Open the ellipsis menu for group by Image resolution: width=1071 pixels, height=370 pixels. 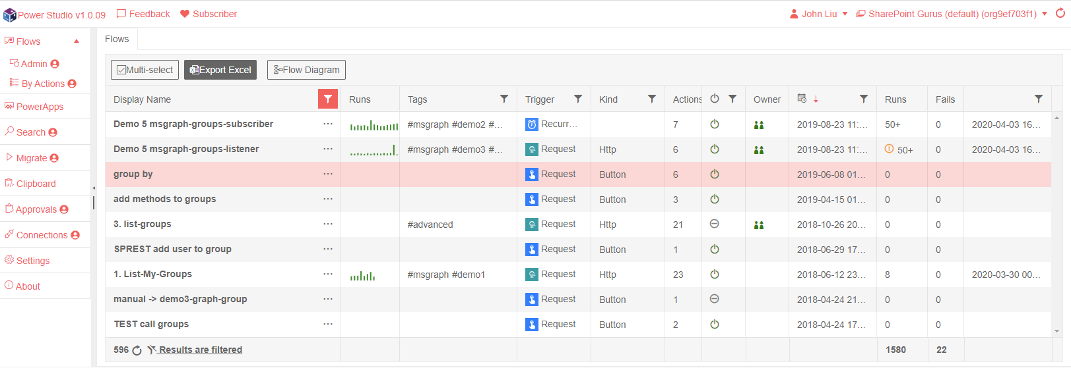point(328,174)
